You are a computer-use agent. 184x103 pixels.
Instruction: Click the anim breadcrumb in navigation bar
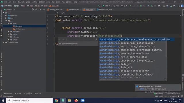tap(45, 6)
